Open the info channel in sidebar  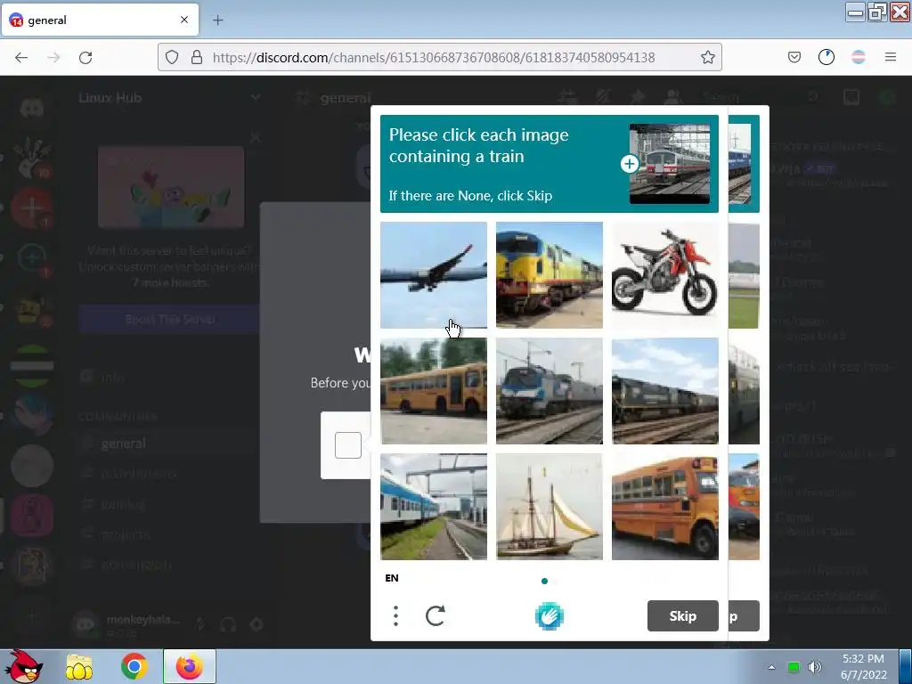pos(113,377)
